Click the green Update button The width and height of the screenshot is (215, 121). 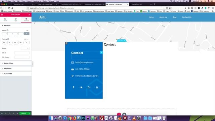(24, 114)
